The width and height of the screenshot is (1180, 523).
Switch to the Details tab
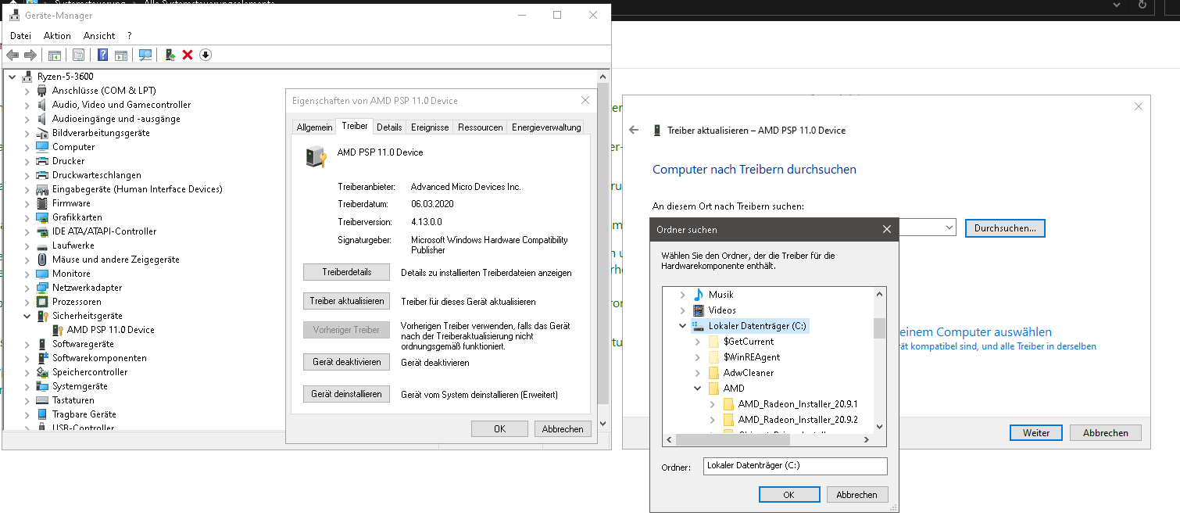tap(389, 126)
